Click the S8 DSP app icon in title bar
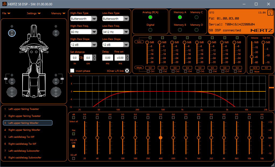This screenshot has height=167, width=275. pos(4,4)
